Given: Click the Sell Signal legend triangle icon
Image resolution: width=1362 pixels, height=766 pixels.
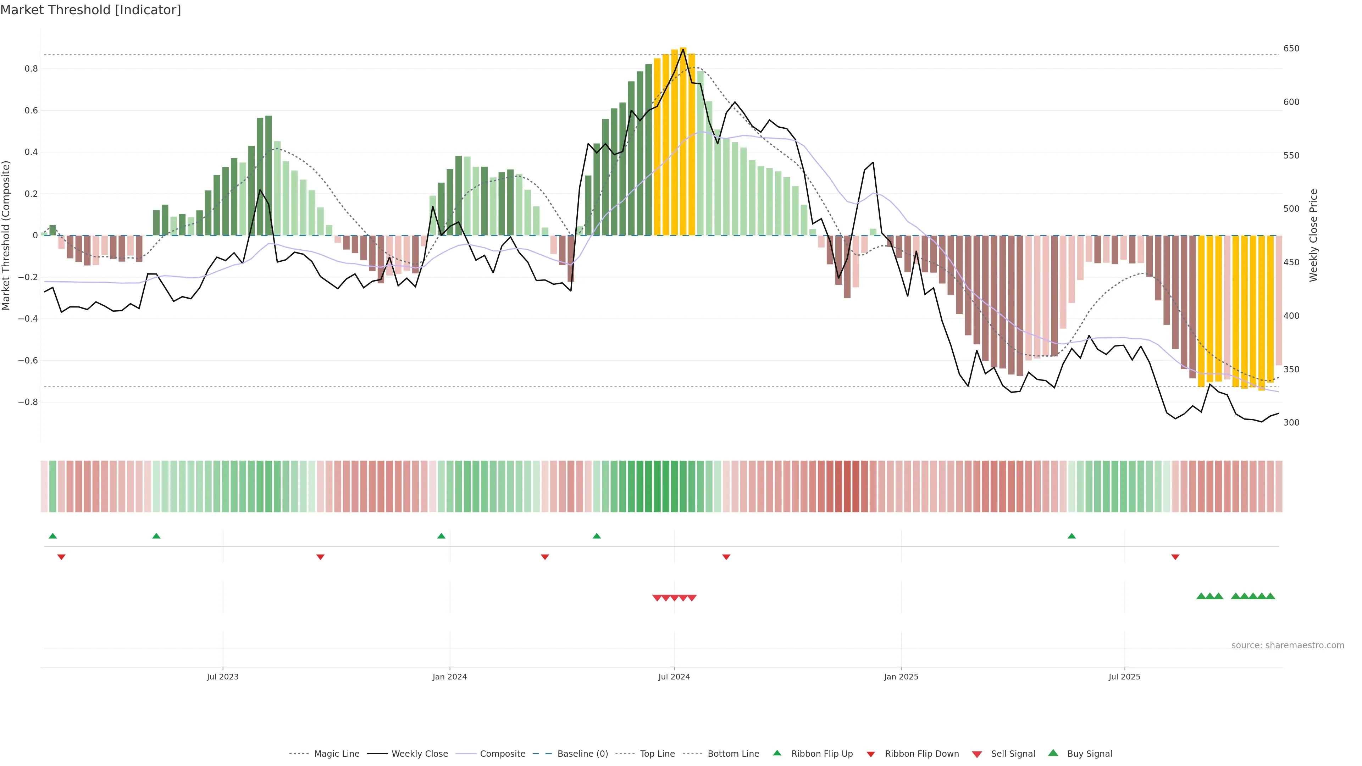Looking at the screenshot, I should tap(977, 754).
